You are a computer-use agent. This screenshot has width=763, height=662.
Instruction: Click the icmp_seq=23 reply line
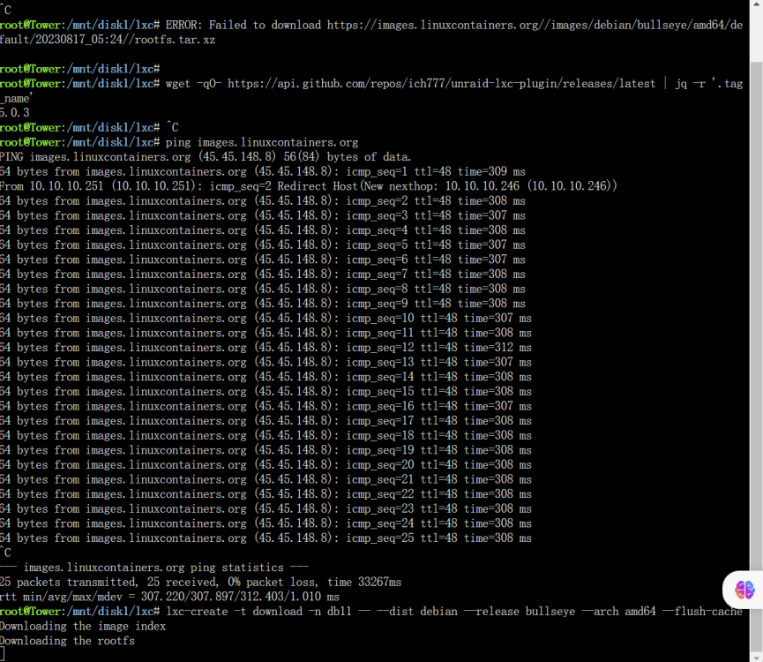tap(266, 508)
